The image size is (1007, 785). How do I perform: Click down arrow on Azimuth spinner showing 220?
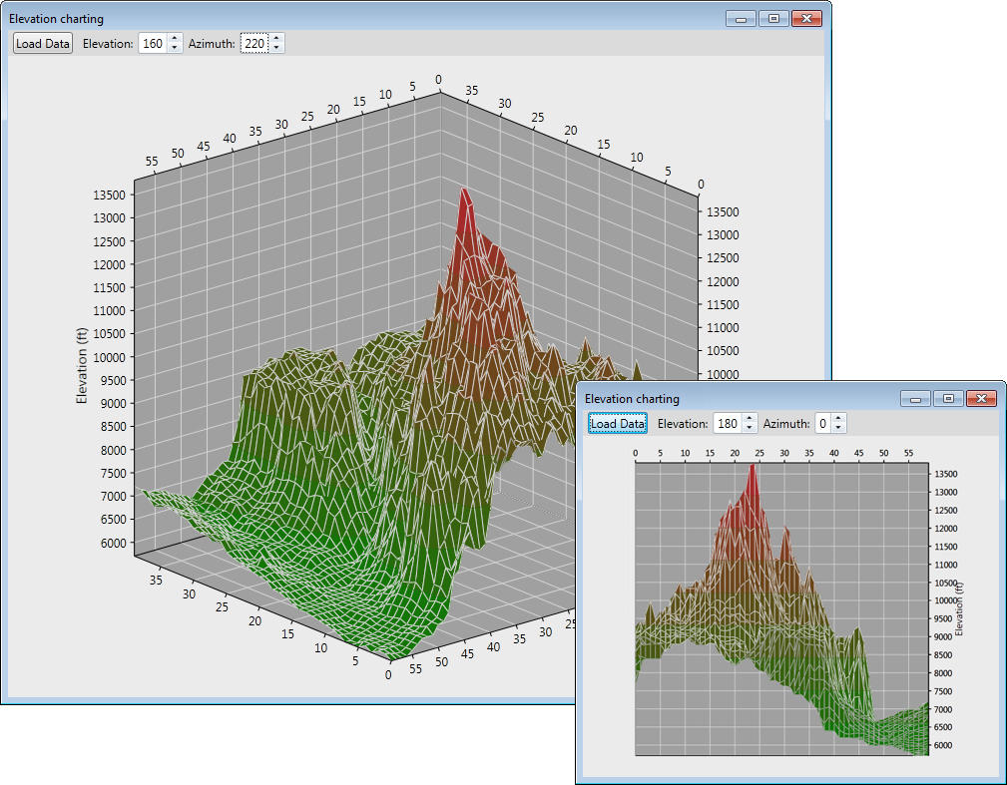pos(277,49)
